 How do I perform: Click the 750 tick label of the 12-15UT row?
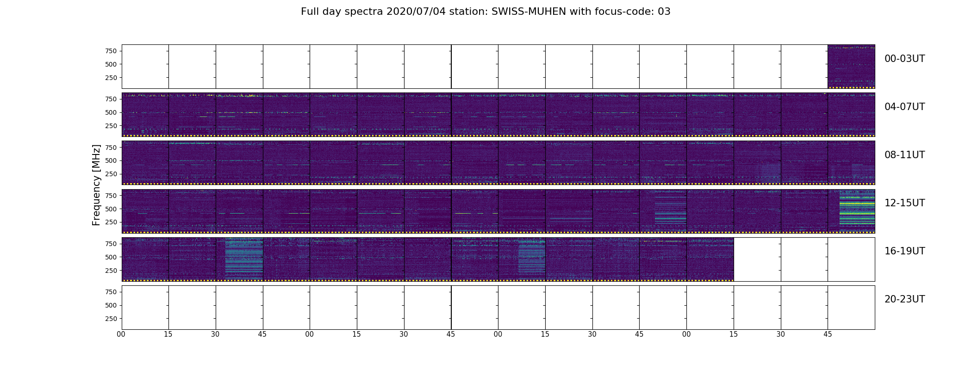[111, 195]
